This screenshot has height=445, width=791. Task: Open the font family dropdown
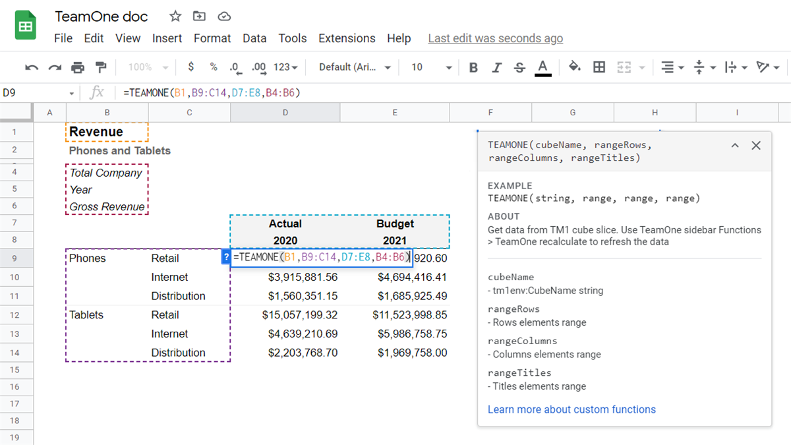355,67
